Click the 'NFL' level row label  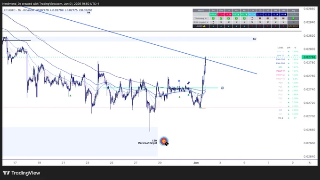[x=280, y=67]
